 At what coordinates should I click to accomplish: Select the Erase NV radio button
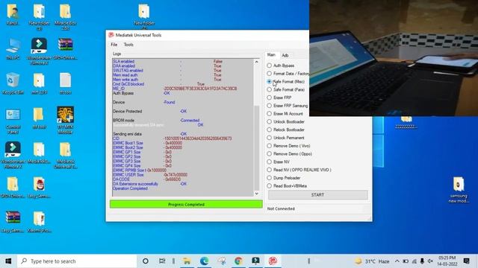pos(278,162)
